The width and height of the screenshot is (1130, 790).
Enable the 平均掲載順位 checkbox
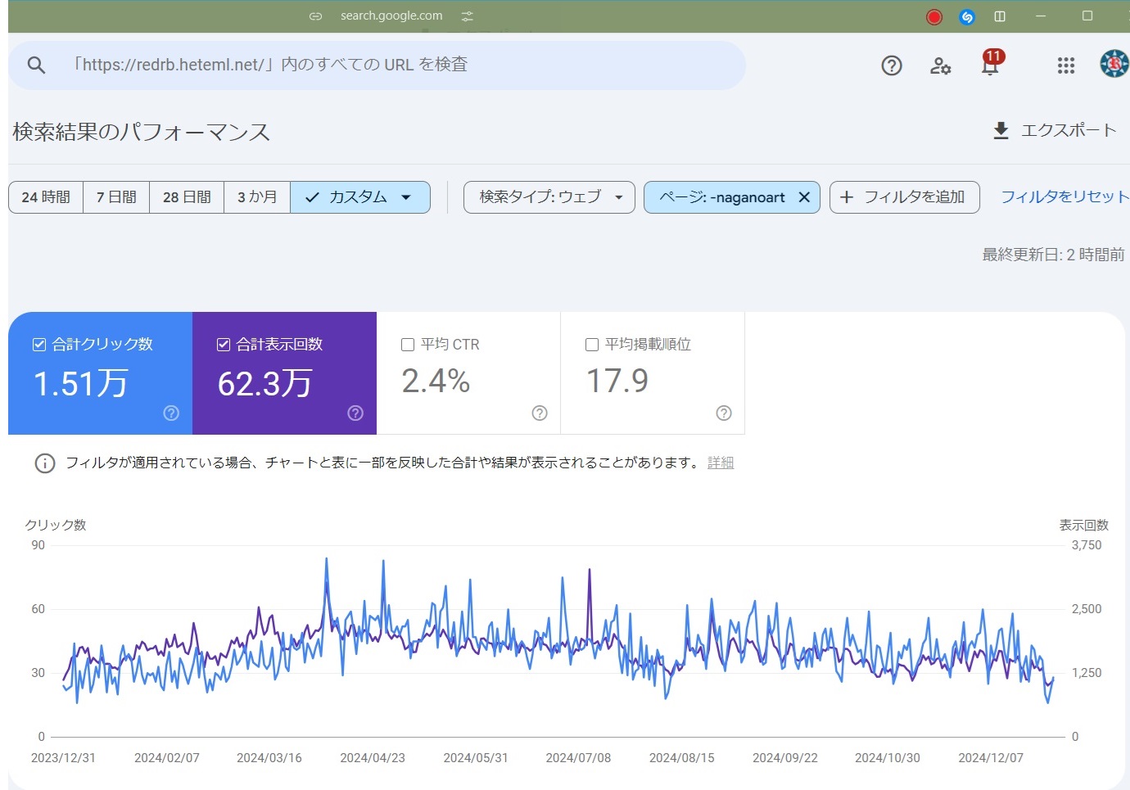592,345
